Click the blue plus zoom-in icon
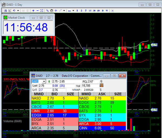 (x=33, y=11)
